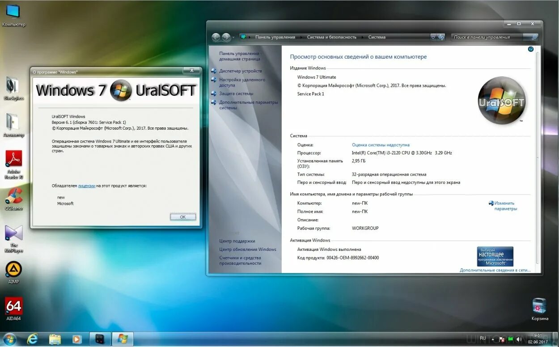The height and width of the screenshot is (347, 559).
Task: Expand arrow after Система и безопасность breadcrumb
Action: coord(362,37)
